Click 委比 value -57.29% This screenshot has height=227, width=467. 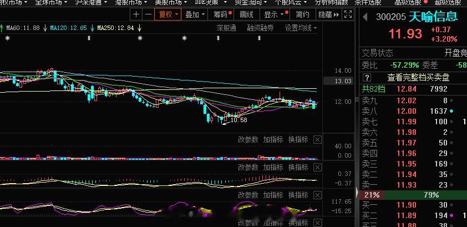pos(404,65)
